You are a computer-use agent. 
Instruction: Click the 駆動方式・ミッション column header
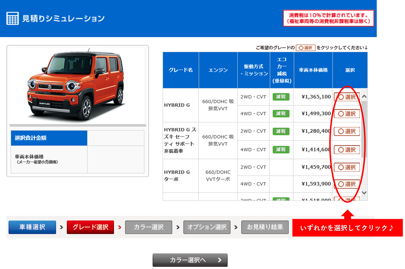click(254, 70)
